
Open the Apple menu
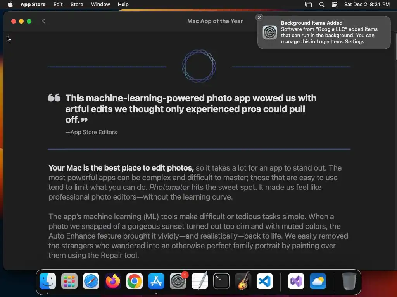click(x=10, y=5)
